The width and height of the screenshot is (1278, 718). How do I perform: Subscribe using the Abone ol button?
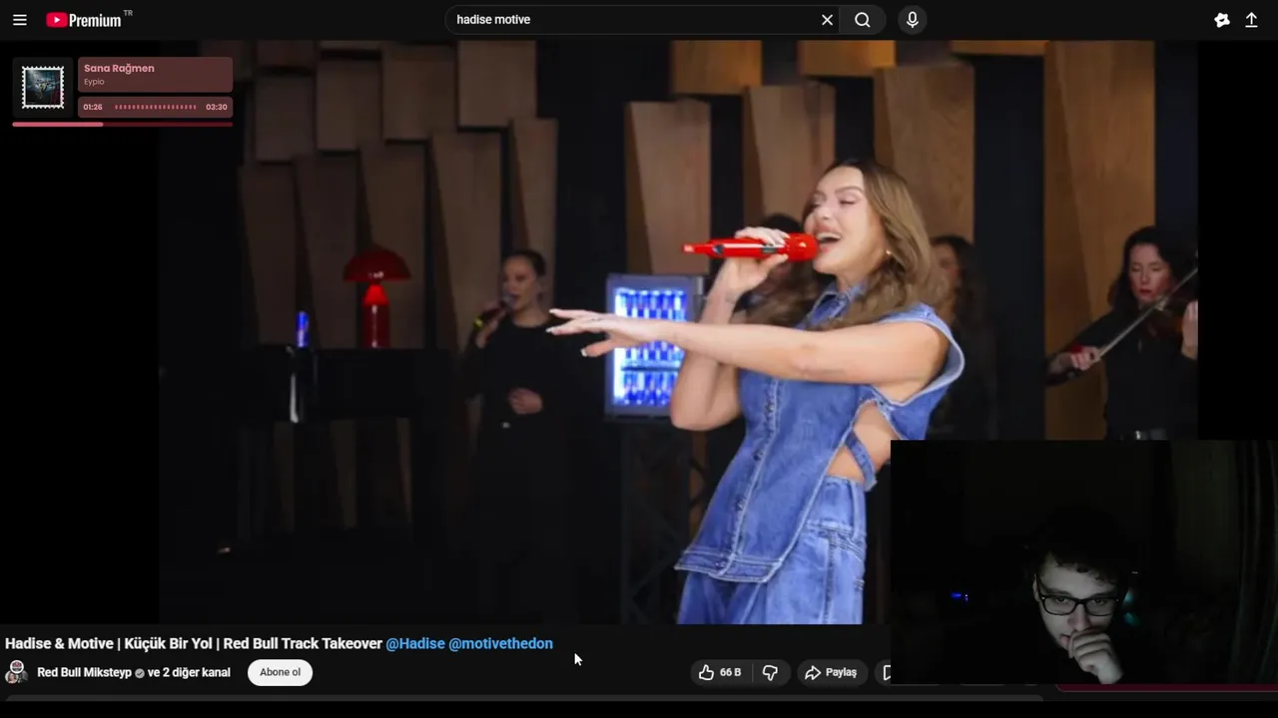(x=280, y=672)
